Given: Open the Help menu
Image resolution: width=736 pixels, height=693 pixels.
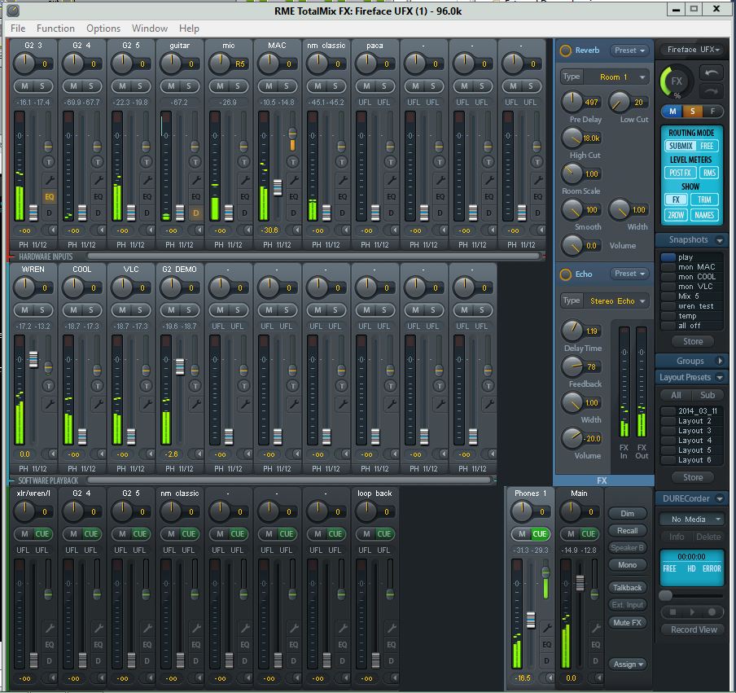Looking at the screenshot, I should [x=189, y=29].
